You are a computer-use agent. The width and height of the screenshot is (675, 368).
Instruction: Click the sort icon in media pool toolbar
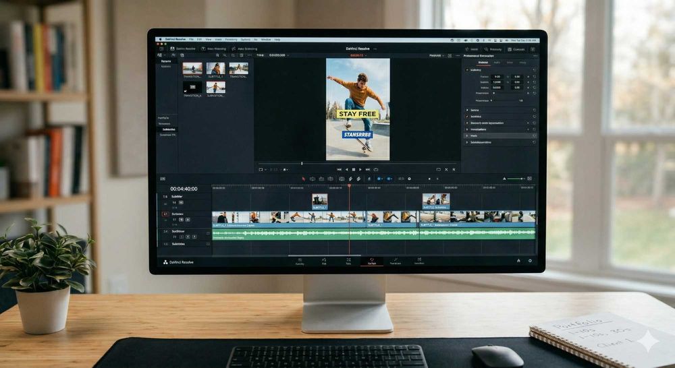(x=173, y=55)
